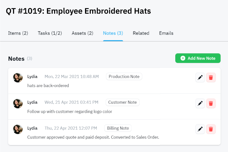The width and height of the screenshot is (228, 152).
Task: Open Lydia's avatar on the Customer Note
Action: click(x=18, y=104)
